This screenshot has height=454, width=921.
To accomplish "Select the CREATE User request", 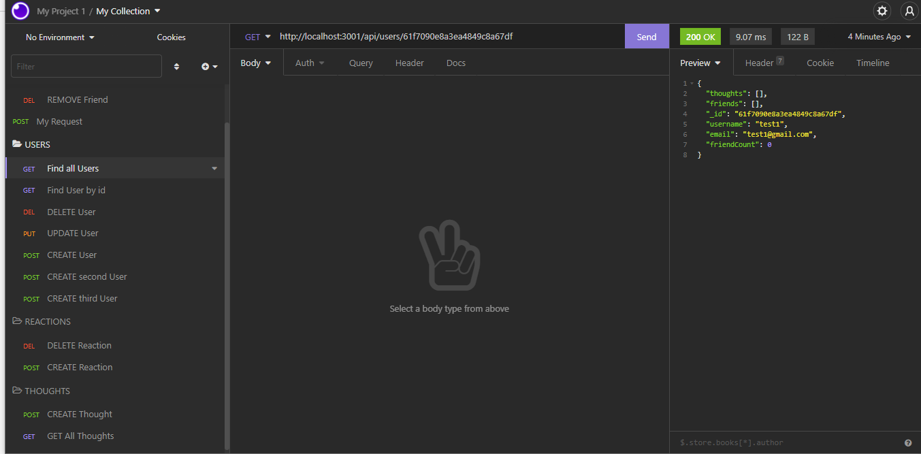I will [x=114, y=255].
